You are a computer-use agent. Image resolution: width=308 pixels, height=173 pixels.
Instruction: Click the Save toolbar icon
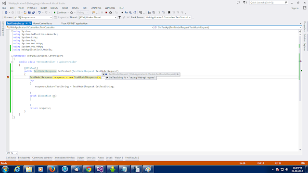click(29, 12)
